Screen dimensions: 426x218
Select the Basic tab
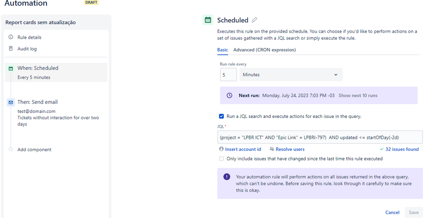coord(223,50)
